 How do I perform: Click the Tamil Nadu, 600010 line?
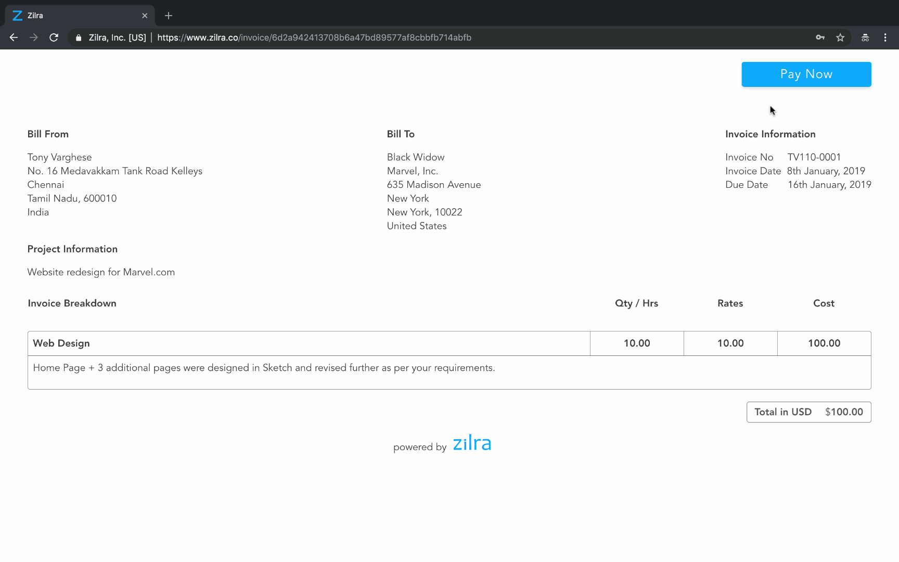pyautogui.click(x=72, y=199)
